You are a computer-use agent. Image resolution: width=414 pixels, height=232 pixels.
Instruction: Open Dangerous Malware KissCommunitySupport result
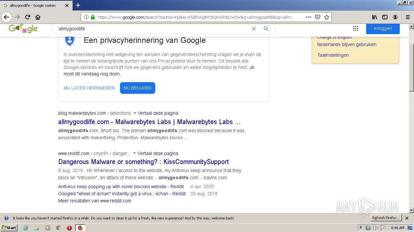pyautogui.click(x=144, y=162)
